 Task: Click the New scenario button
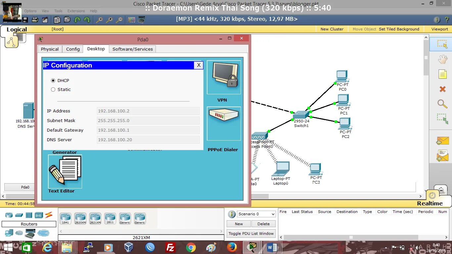239,224
